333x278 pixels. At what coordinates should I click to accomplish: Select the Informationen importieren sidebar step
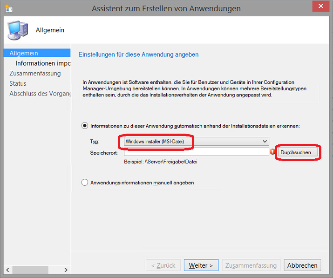point(43,63)
